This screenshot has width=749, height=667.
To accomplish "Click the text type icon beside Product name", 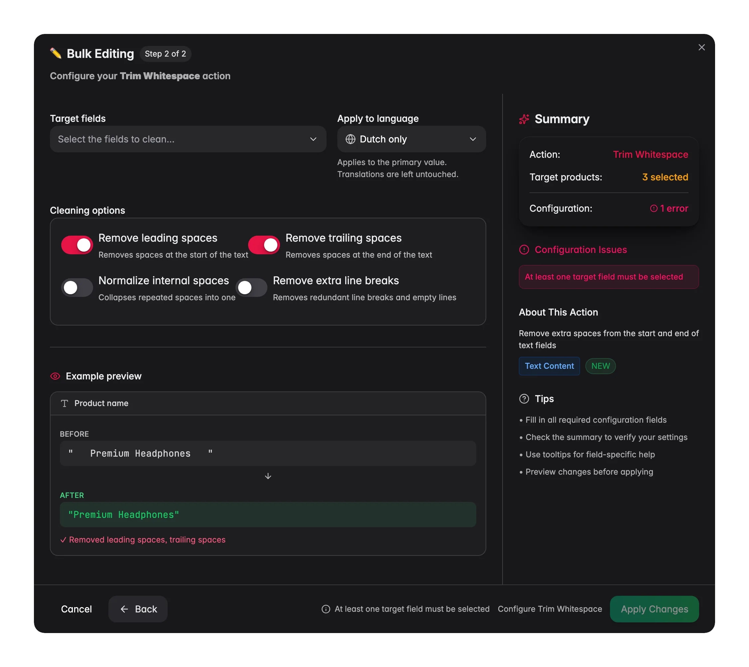I will (x=65, y=403).
